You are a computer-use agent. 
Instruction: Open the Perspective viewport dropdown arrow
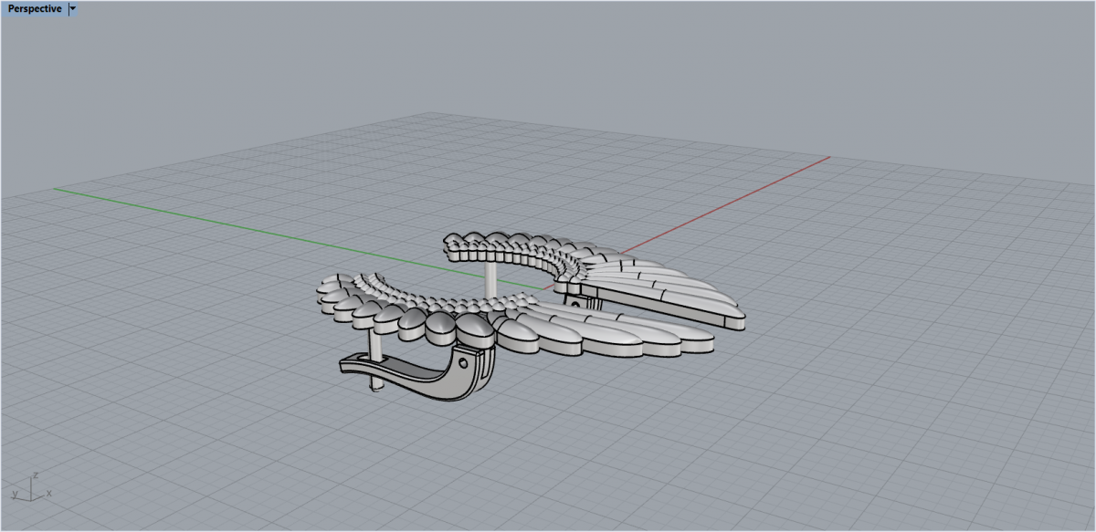point(73,9)
